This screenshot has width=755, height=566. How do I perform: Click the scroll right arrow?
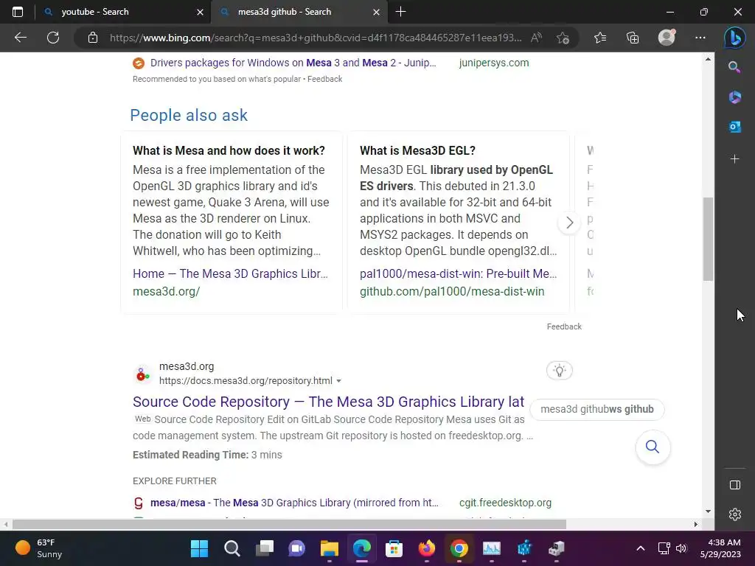[x=696, y=524]
